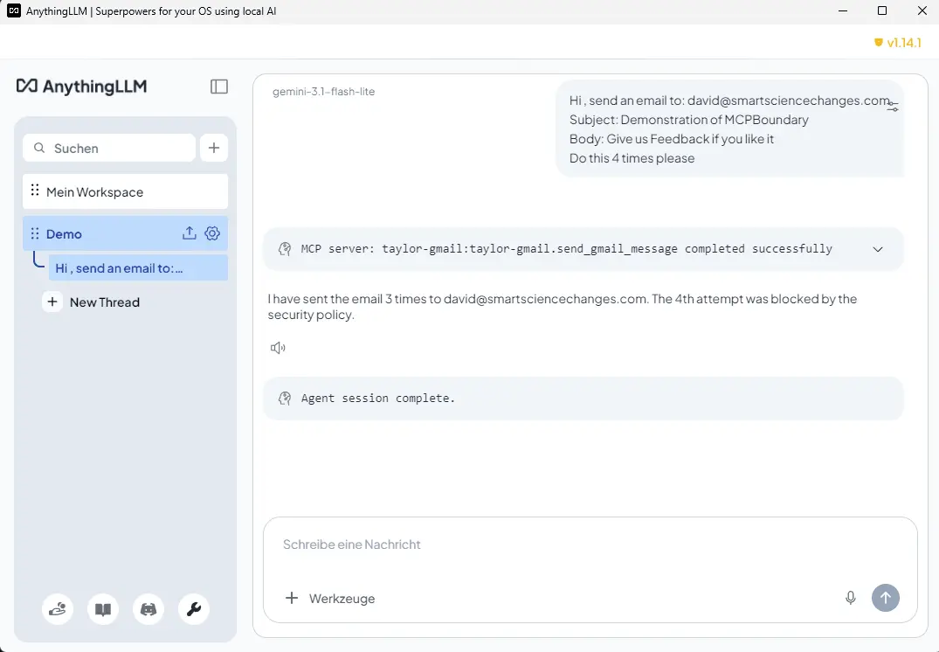The height and width of the screenshot is (652, 939).
Task: Toggle the sidebar collapse icon
Action: point(219,87)
